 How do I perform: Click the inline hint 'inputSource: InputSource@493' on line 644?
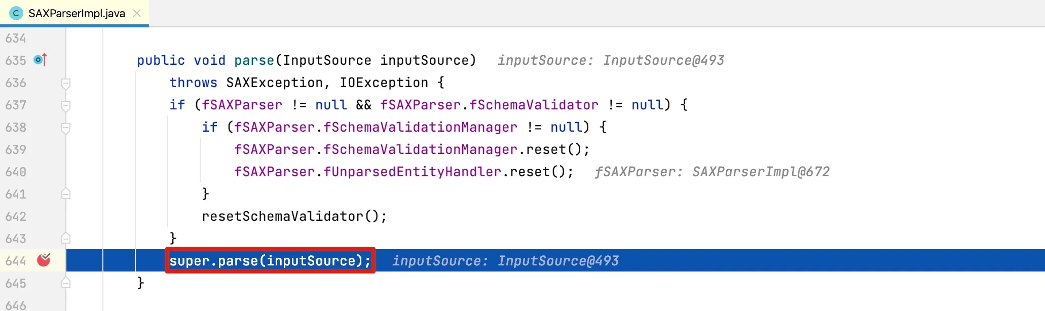tap(505, 261)
